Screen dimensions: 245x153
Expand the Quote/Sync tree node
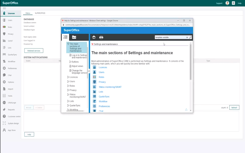point(68,106)
